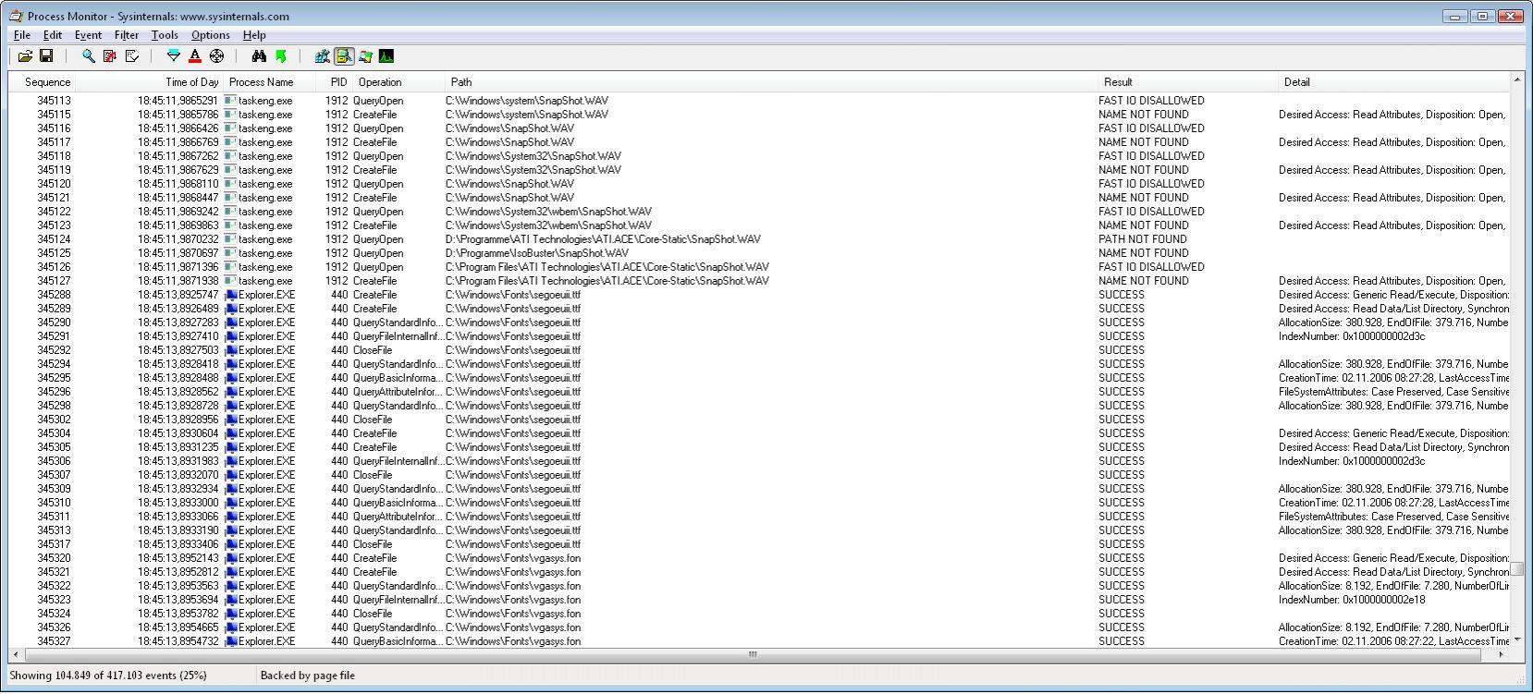This screenshot has width=1533, height=694.
Task: Click the wbem\SnapShot.WAV path in row 345122
Action: (x=548, y=212)
